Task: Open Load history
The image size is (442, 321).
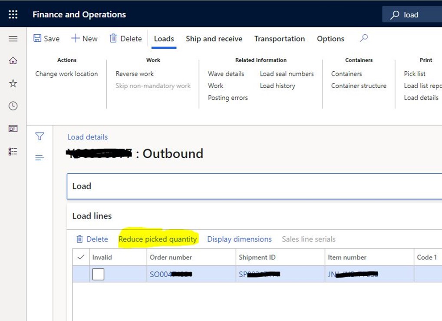Action: [277, 86]
